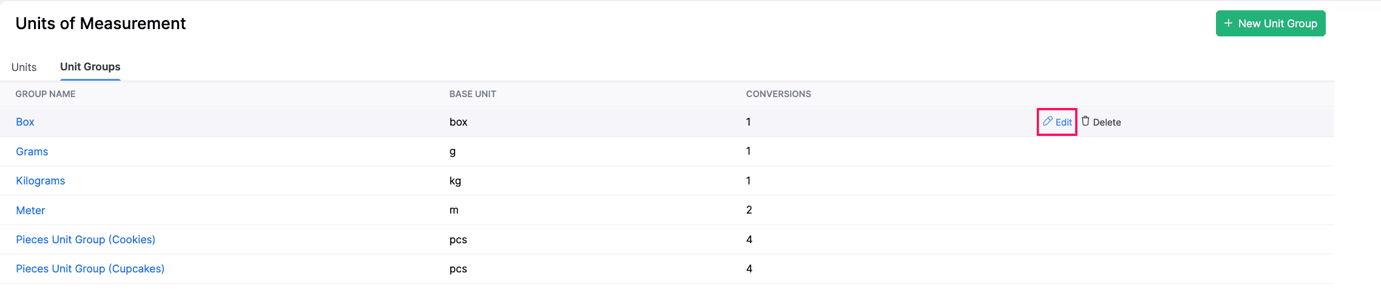Switch to the Units tab

pos(24,67)
